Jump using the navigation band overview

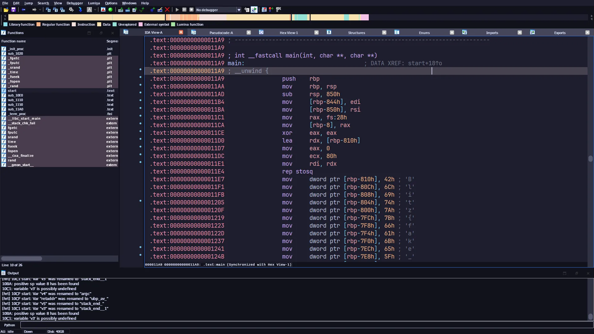(297, 17)
